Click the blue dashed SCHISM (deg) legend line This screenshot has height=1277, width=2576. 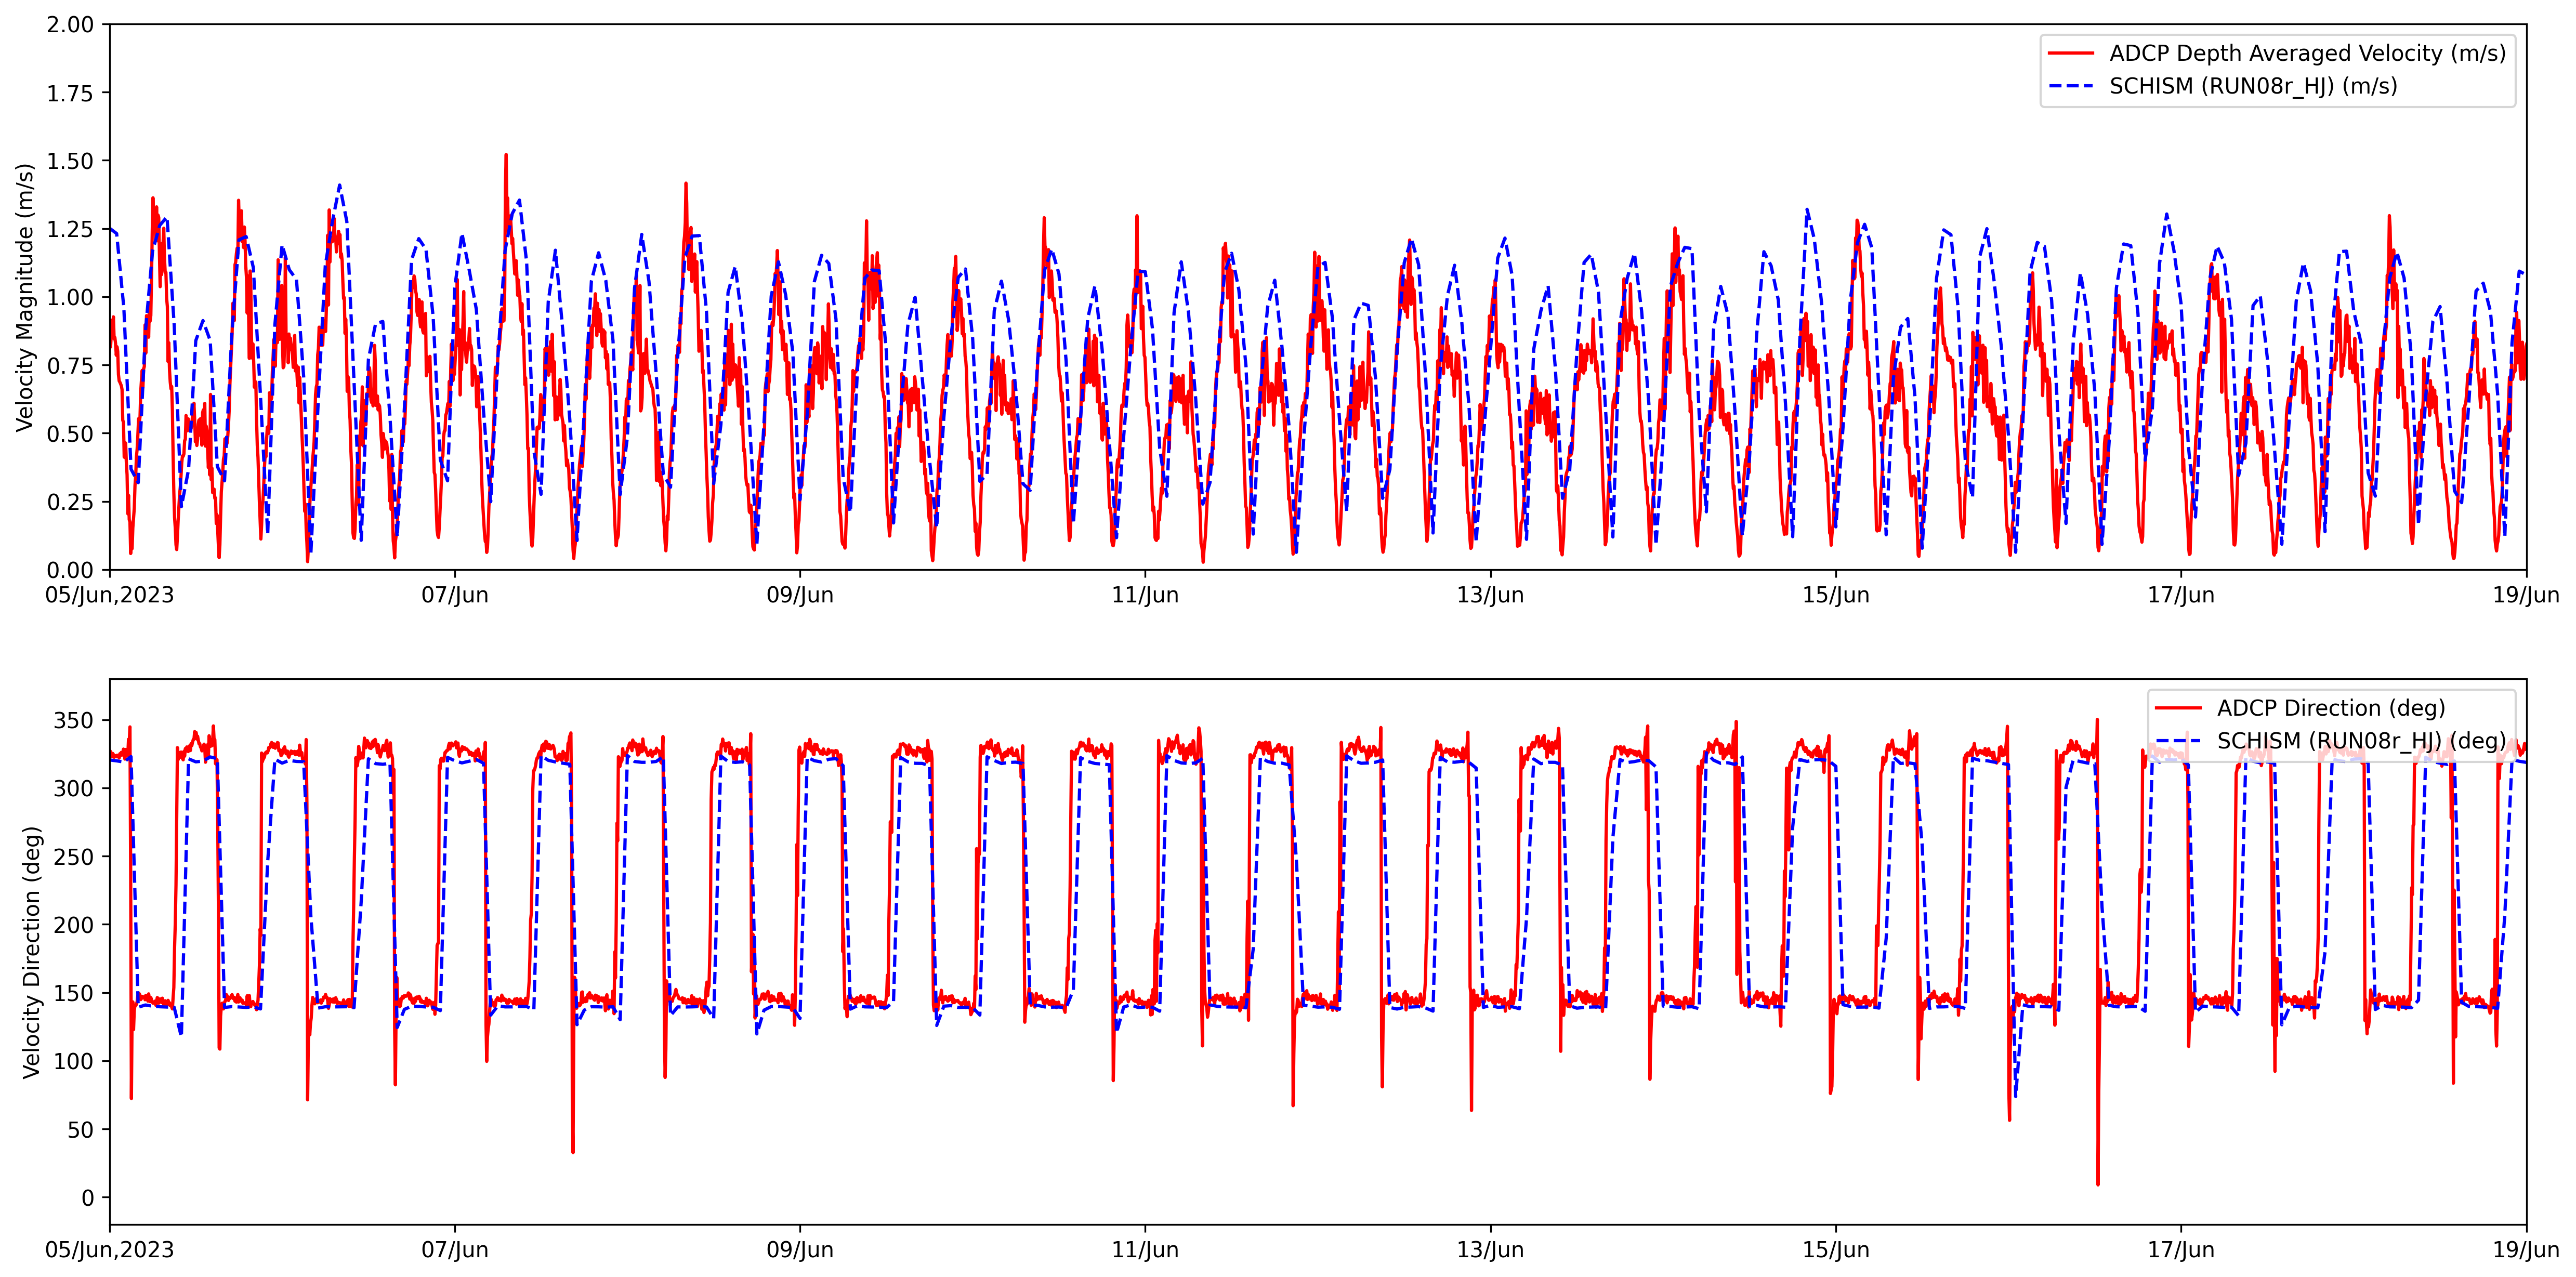click(2177, 741)
